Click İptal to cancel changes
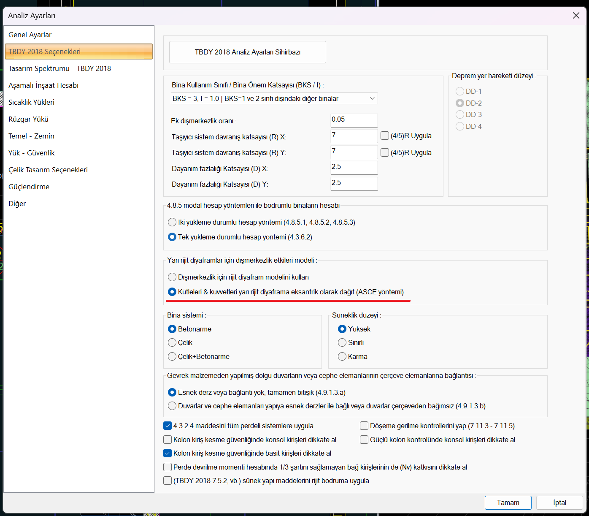Screen dimensions: 589x516 click(559, 502)
